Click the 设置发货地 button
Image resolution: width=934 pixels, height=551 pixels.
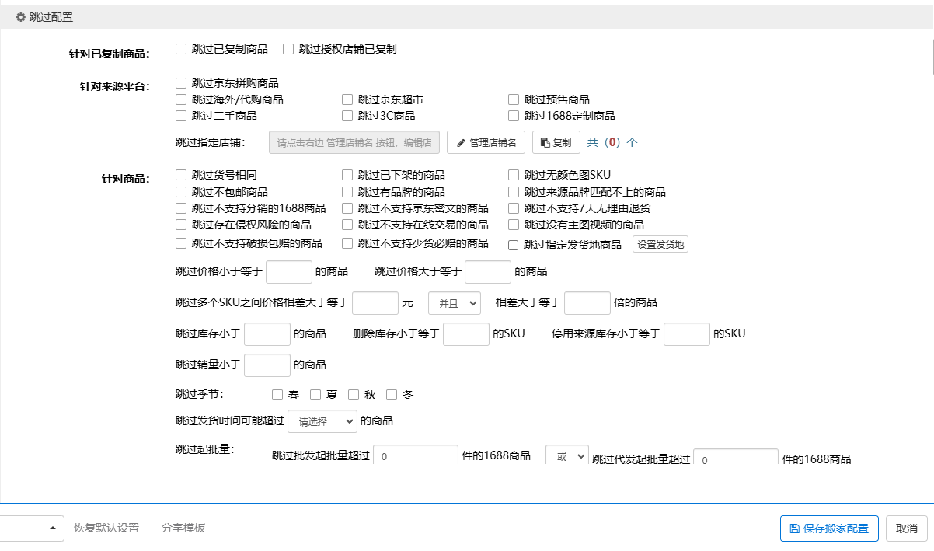(660, 244)
